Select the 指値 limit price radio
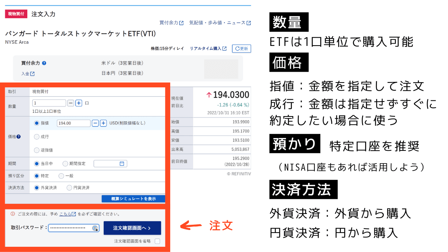 tap(37, 123)
